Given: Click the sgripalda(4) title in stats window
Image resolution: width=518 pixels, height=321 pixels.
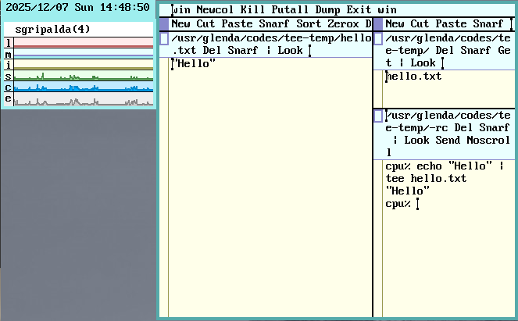Looking at the screenshot, I should (52, 30).
